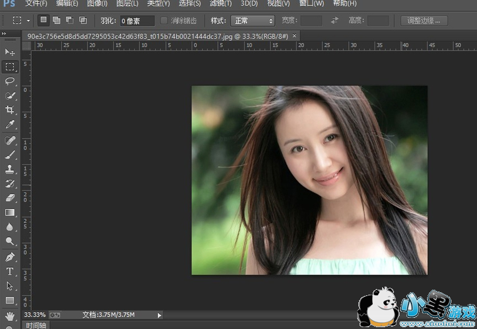Click the 调整边缘 refine edge button
This screenshot has width=477, height=329.
click(x=423, y=21)
